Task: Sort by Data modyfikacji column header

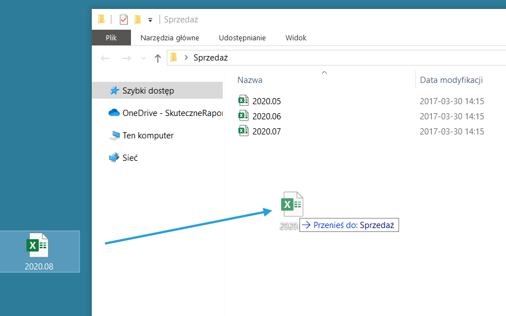Action: pos(451,80)
